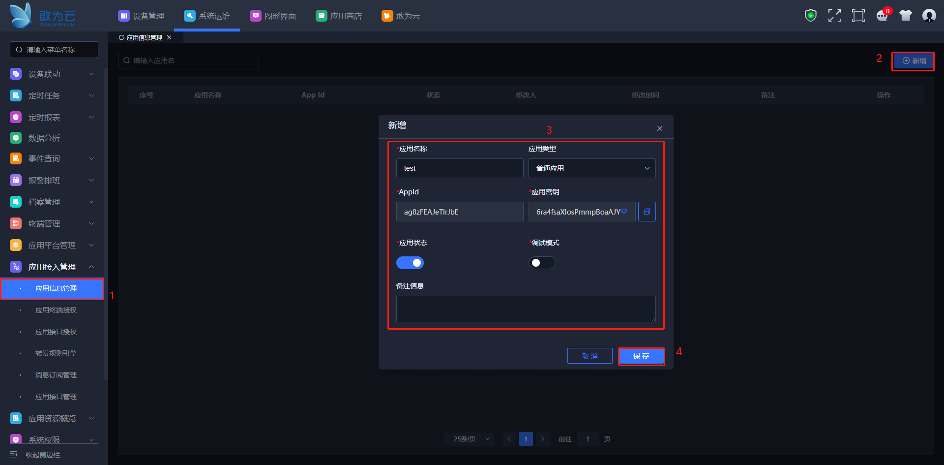Viewport: 944px width, 465px height.
Task: Click the 终端管理 sidebar icon
Action: 16,223
